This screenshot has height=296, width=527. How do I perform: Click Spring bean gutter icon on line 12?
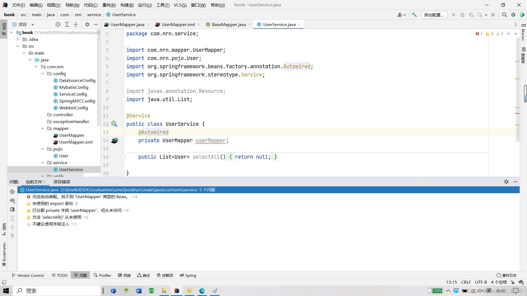pos(114,124)
